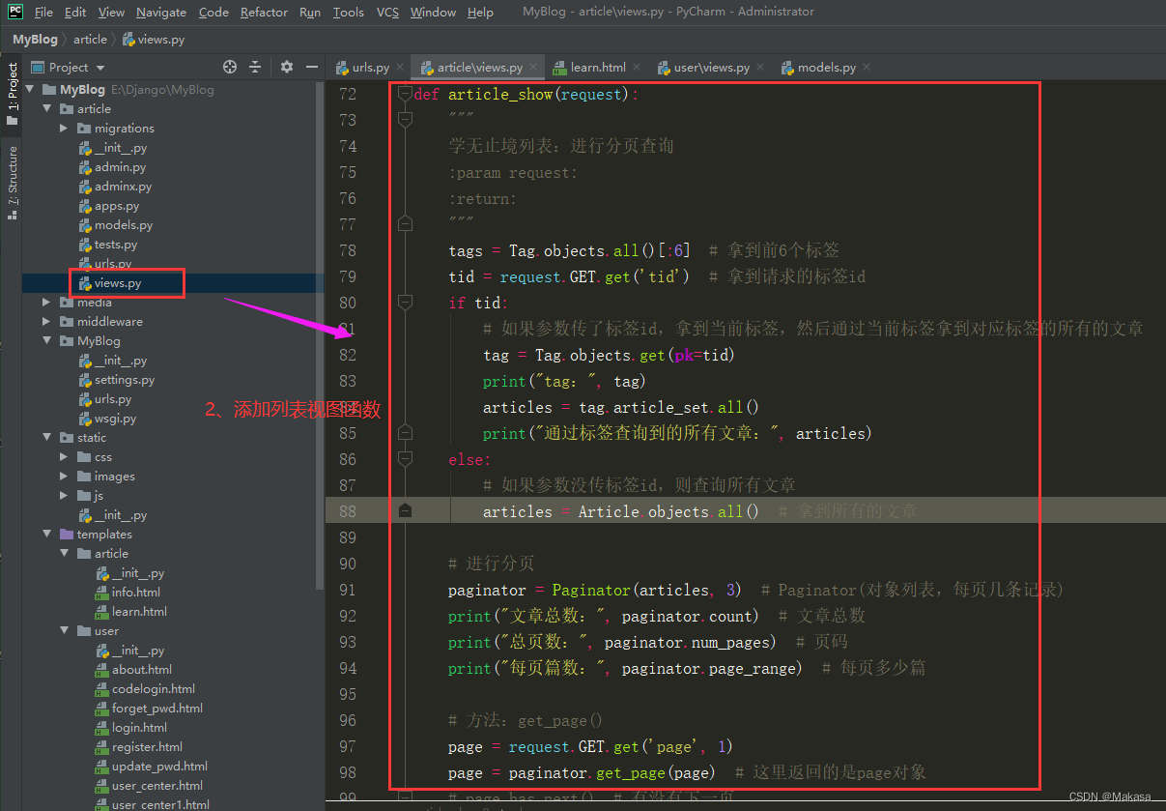Click the fold marker at line 72

406,94
